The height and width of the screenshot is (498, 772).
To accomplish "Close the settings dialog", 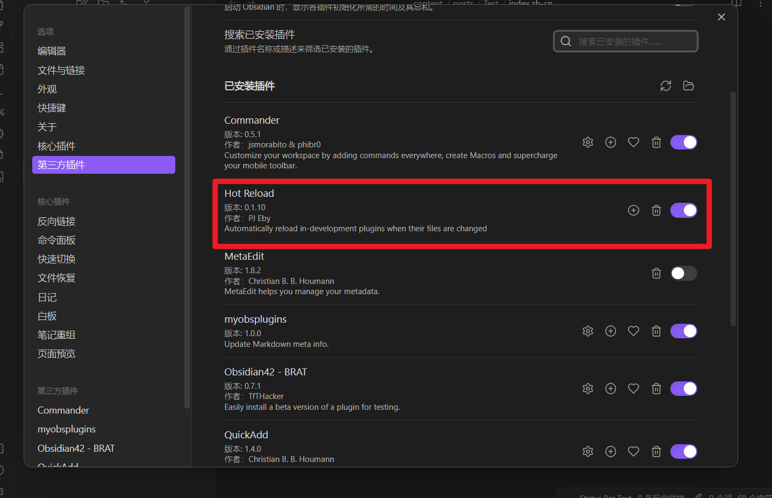I will point(721,17).
